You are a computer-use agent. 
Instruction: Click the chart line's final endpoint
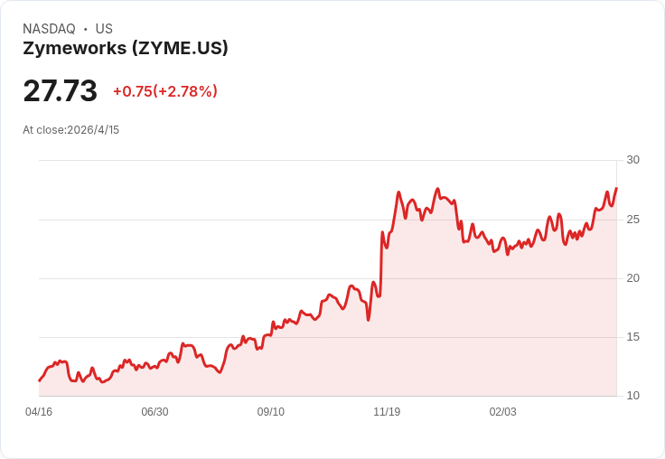coord(616,188)
